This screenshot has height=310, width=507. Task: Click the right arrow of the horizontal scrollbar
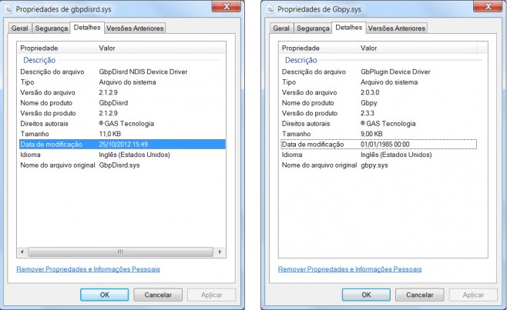221,252
